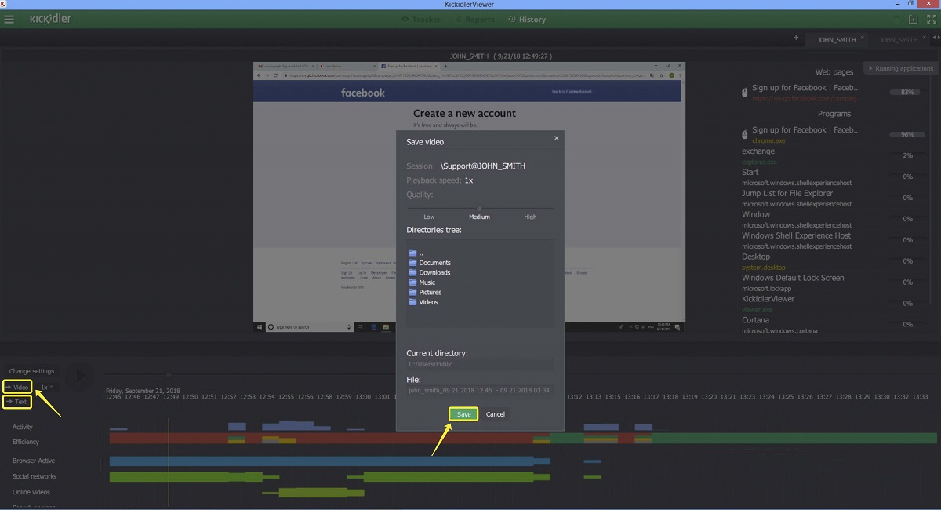
Task: Select the Activity timeline row label
Action: click(x=23, y=427)
